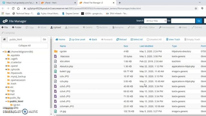Go to Home in the file listing bar
Screen dimensions: 206x116
[60, 39]
